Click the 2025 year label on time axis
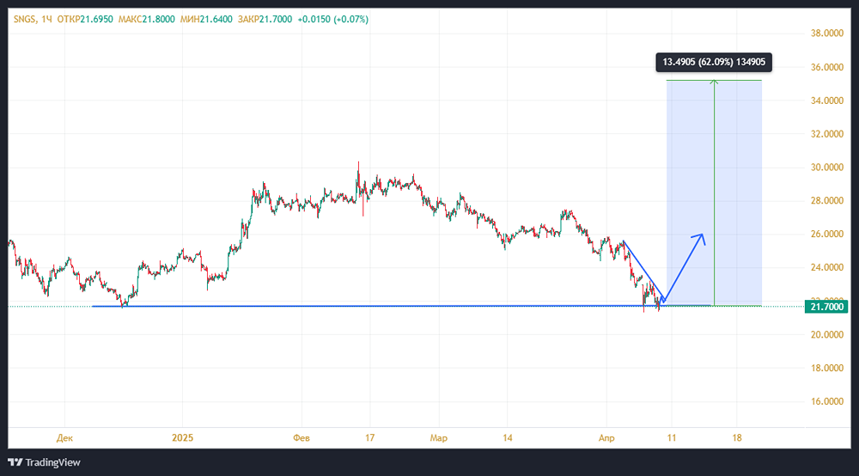 (183, 438)
